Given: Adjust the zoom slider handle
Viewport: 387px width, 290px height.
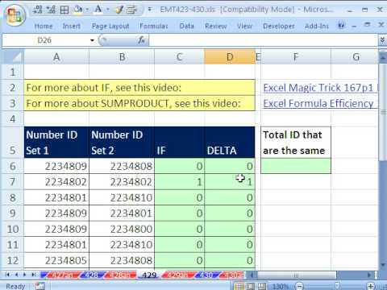Looking at the screenshot, I should coord(337,286).
